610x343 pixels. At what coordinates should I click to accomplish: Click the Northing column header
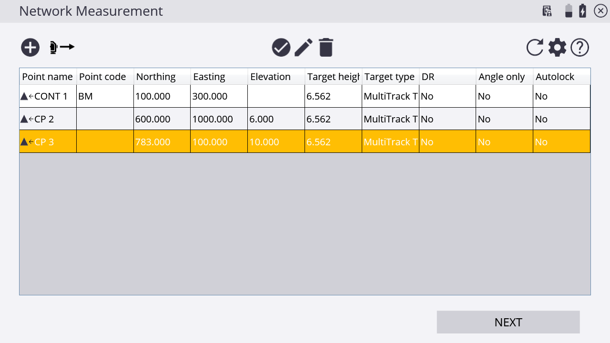pyautogui.click(x=162, y=77)
